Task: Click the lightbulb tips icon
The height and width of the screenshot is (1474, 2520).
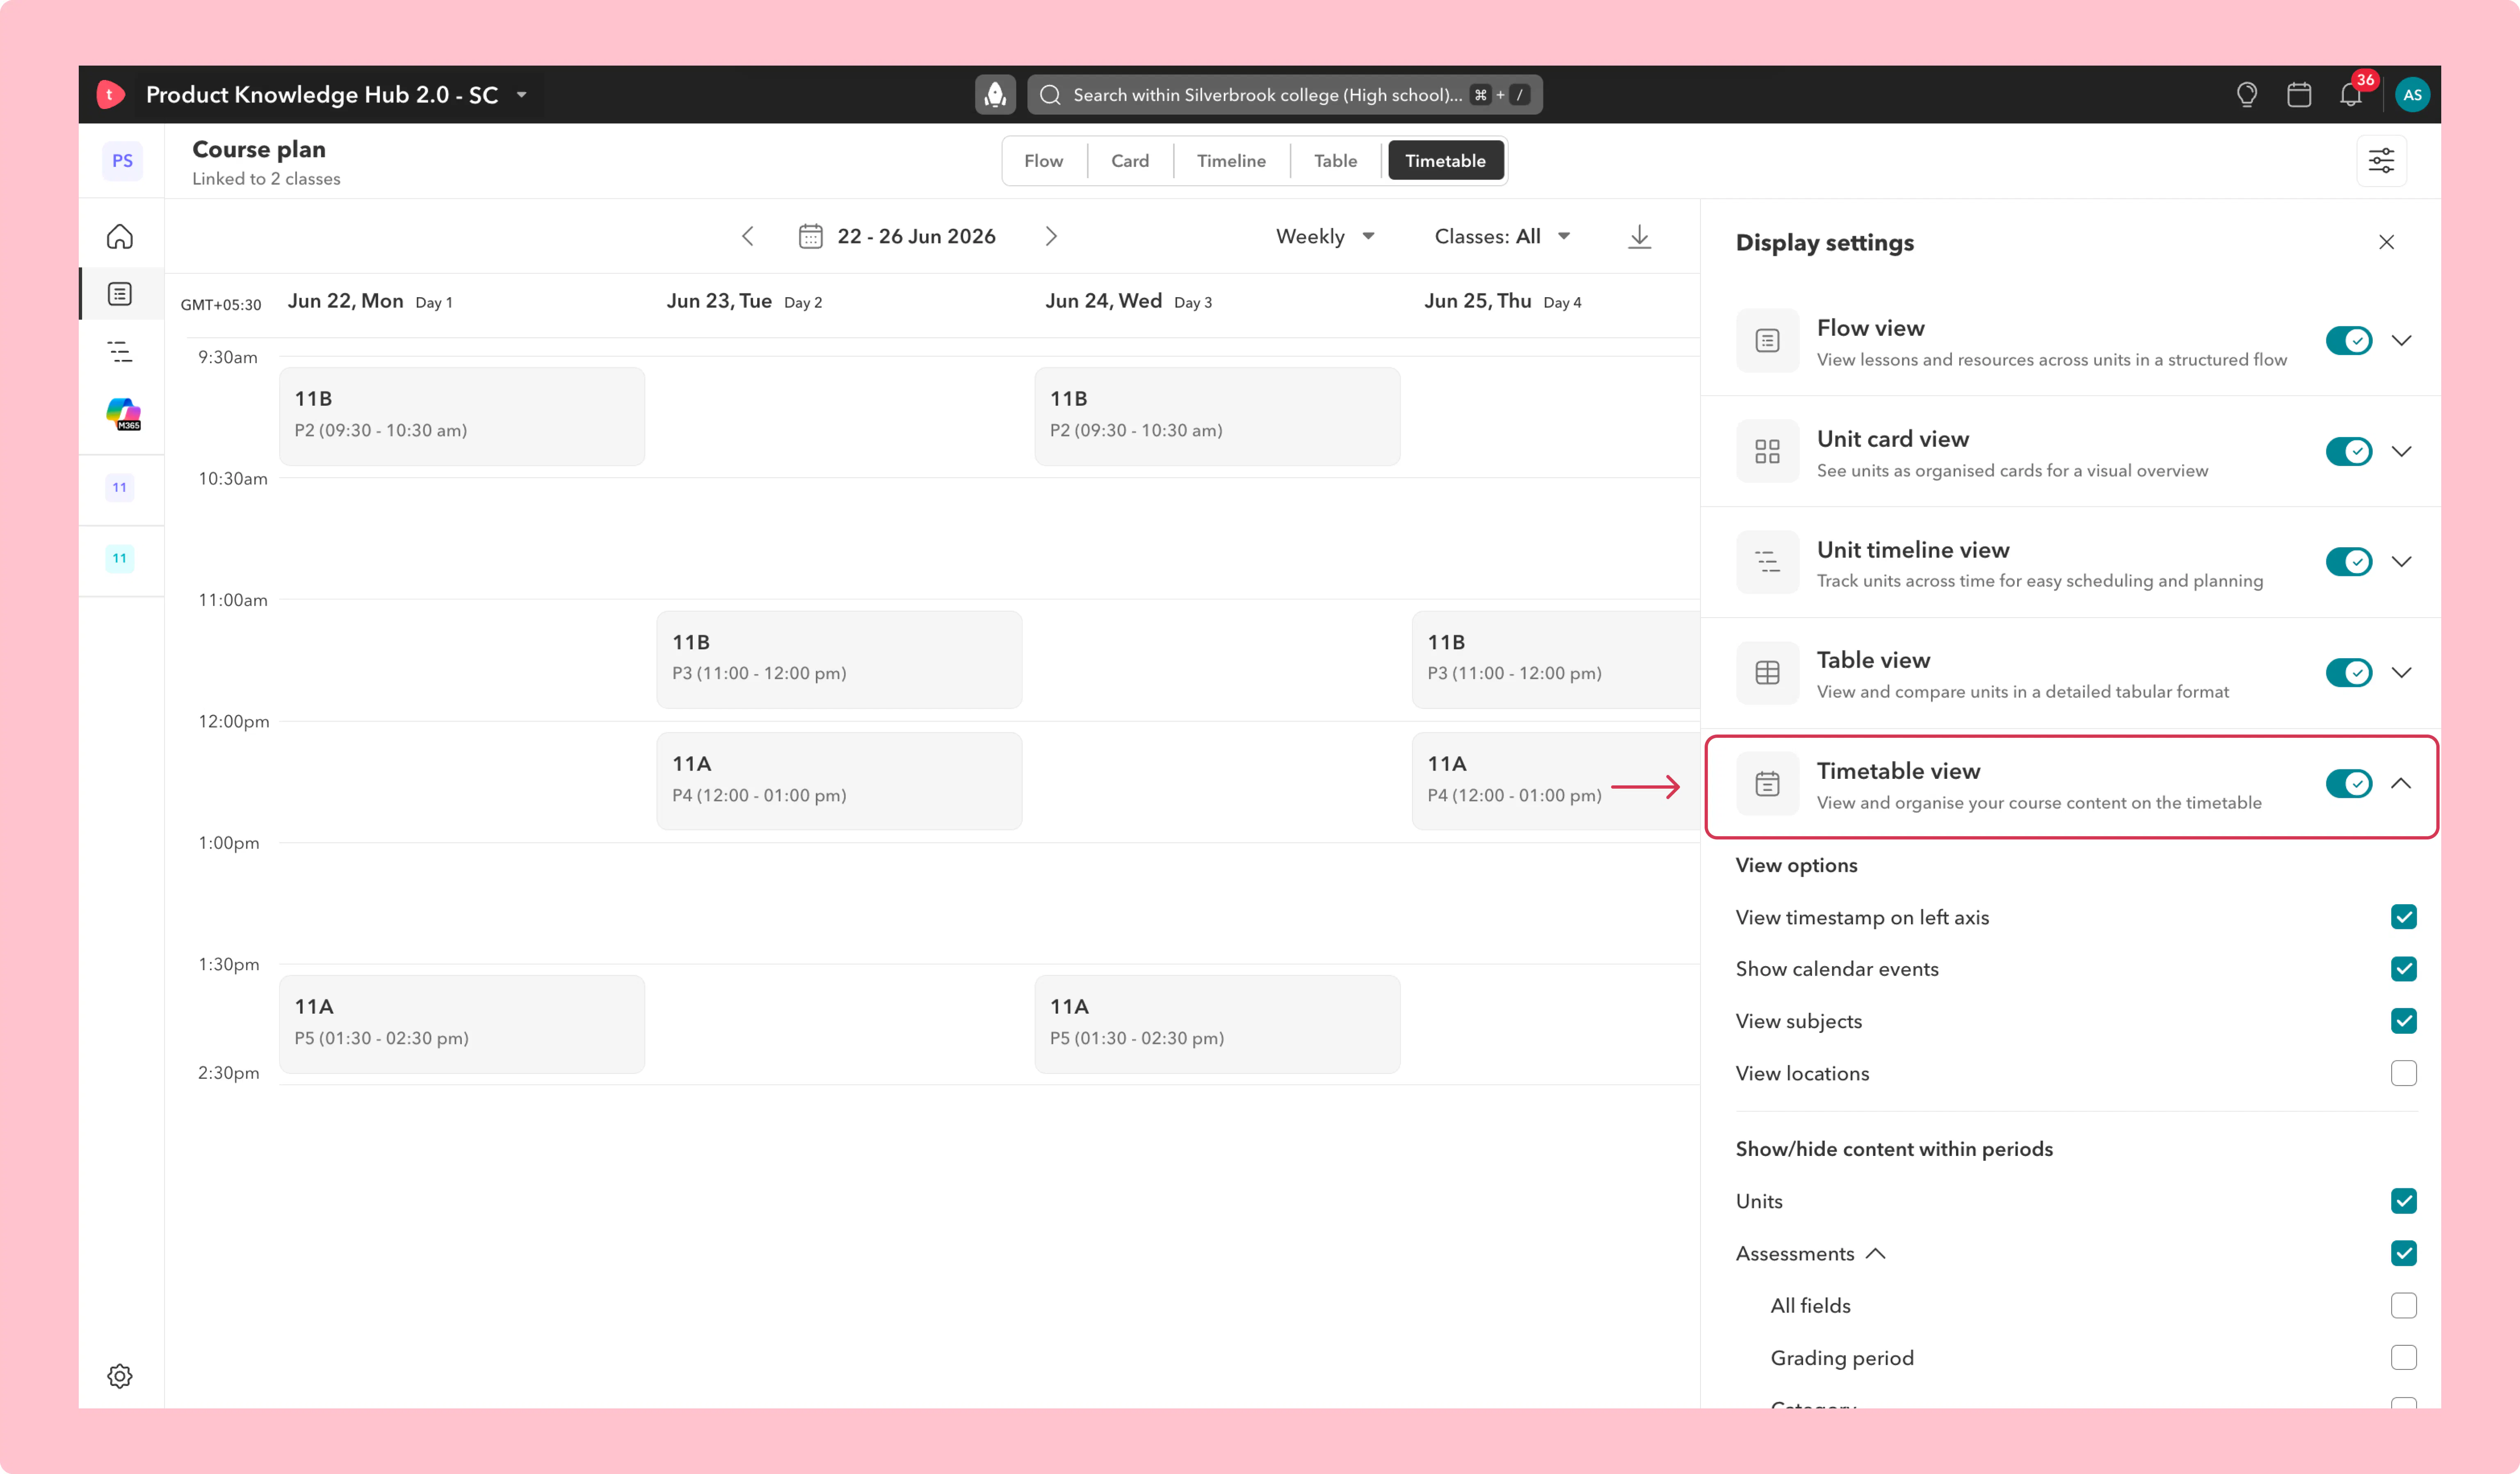Action: 2246,95
